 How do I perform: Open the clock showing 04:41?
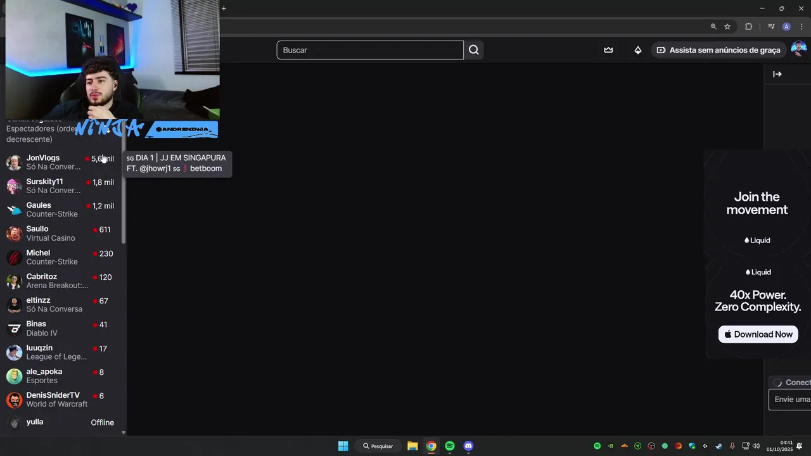pos(780,446)
